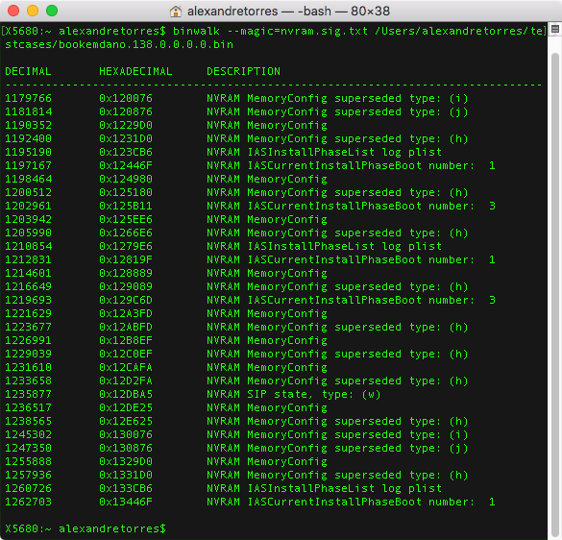
Task: Click decimal offset 1190352
Action: pos(28,125)
